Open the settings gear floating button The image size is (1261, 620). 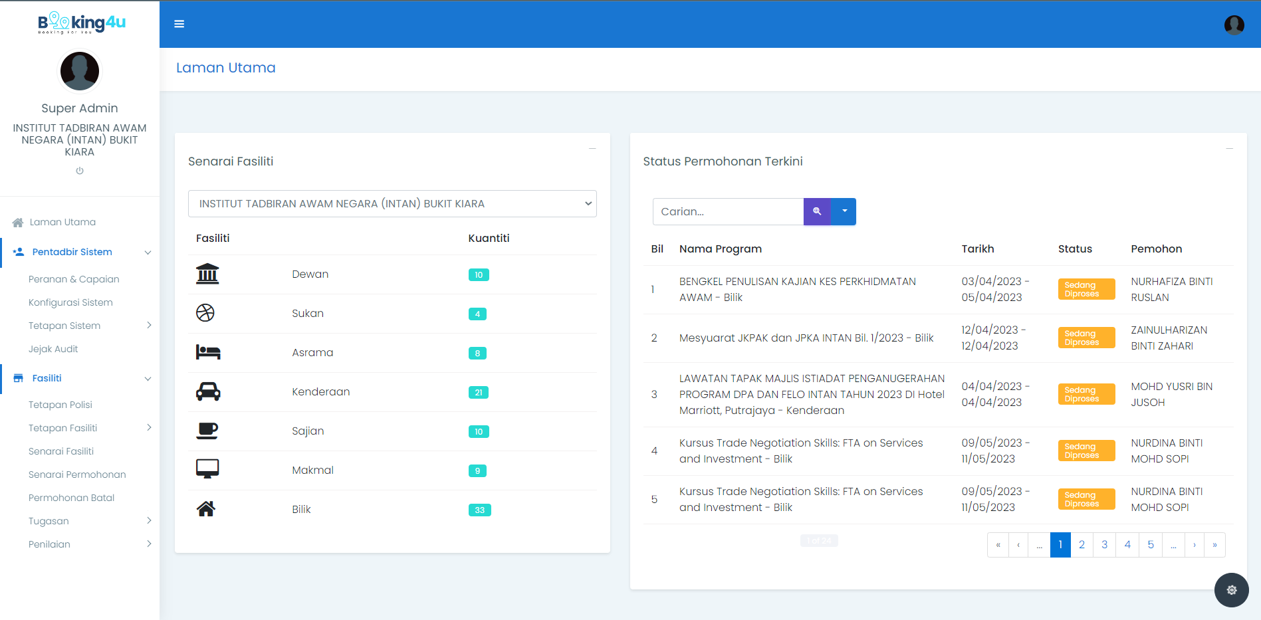tap(1231, 589)
